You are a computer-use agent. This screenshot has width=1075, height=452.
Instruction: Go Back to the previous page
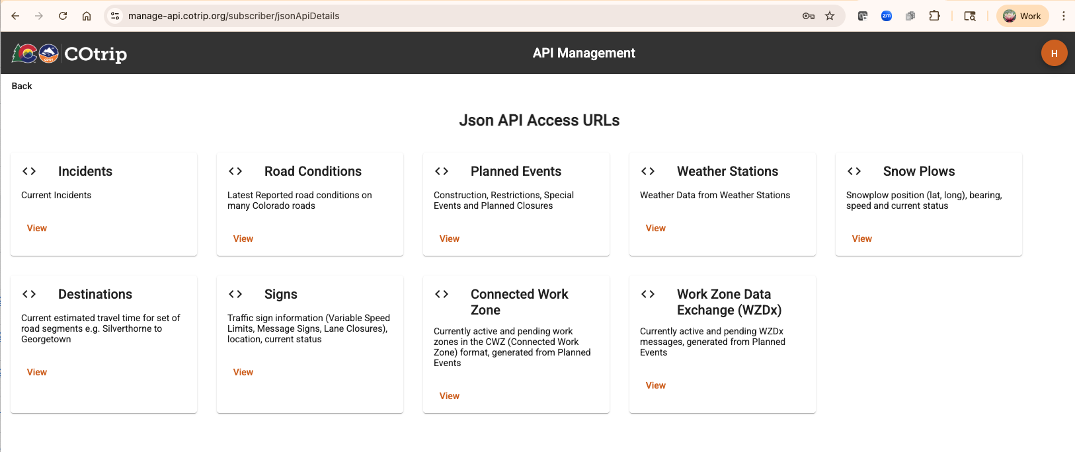point(22,86)
